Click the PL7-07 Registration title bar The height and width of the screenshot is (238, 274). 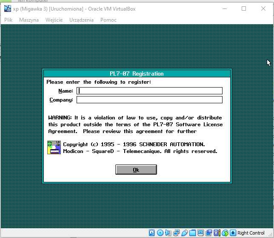[x=137, y=74]
